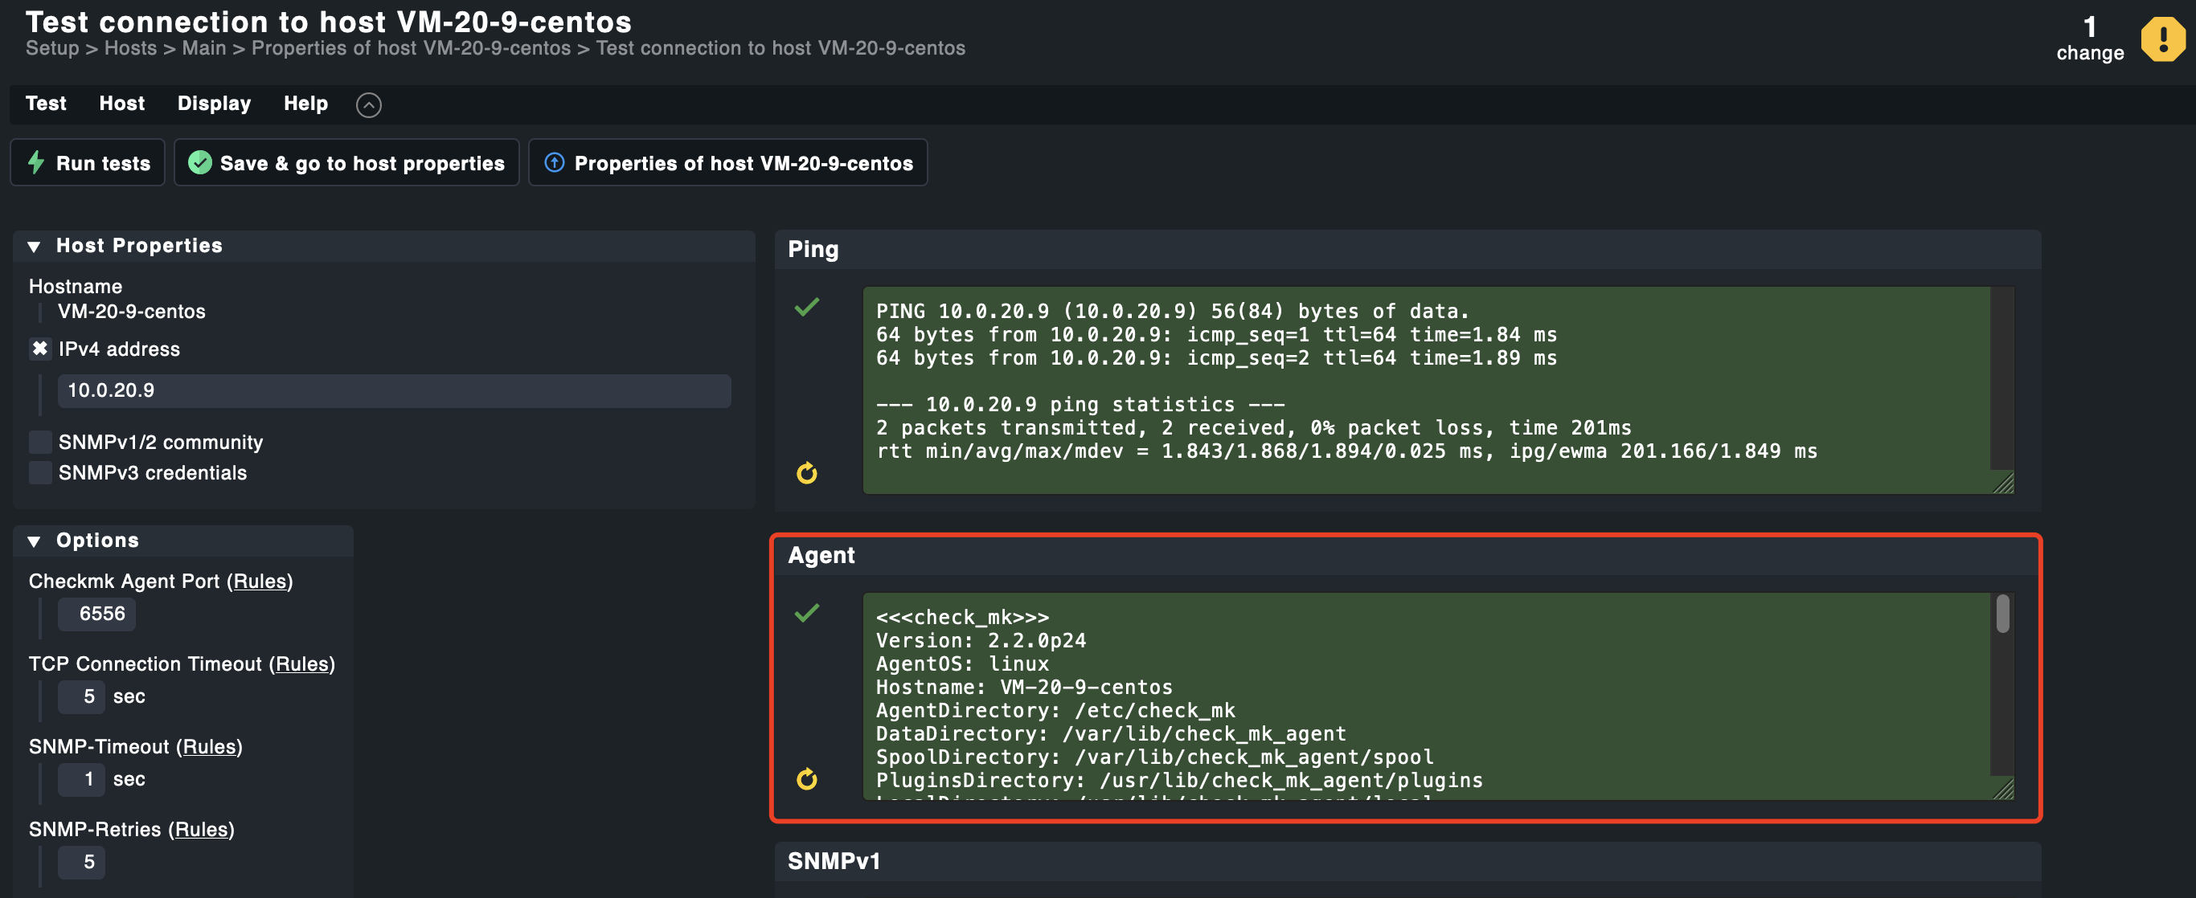Image resolution: width=2196 pixels, height=898 pixels.
Task: Click the ping test refresh icon
Action: pos(807,473)
